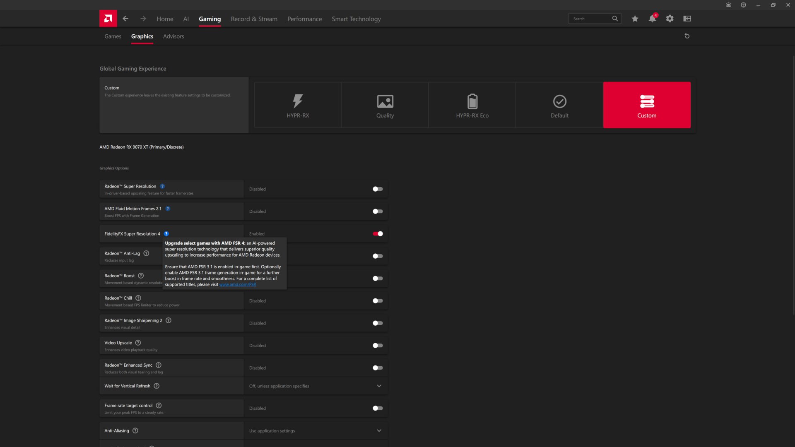Select the Default profile
795x447 pixels.
pos(559,105)
